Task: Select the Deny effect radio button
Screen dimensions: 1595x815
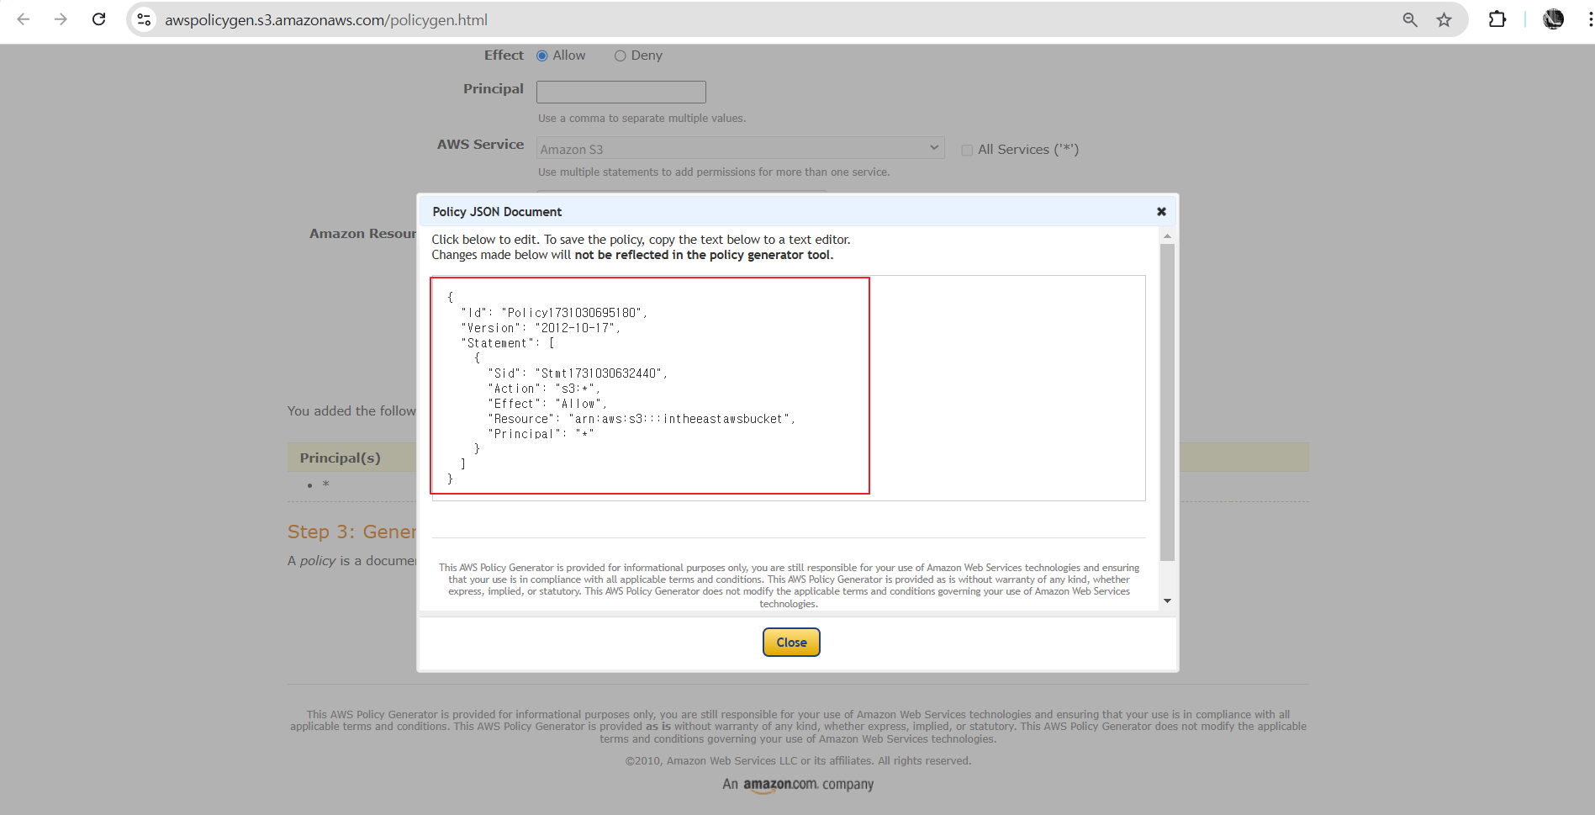Action: pyautogui.click(x=620, y=56)
